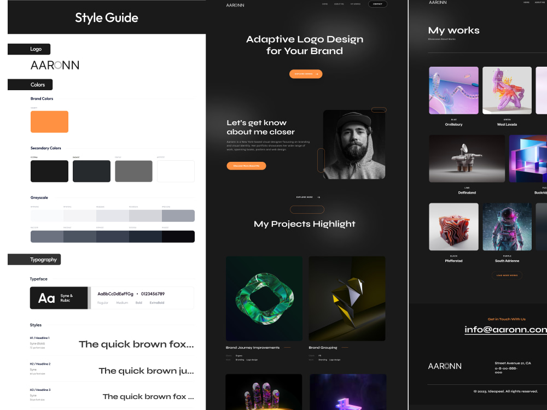The width and height of the screenshot is (547, 410).
Task: Click the Load More Works outlined button
Action: tap(507, 276)
